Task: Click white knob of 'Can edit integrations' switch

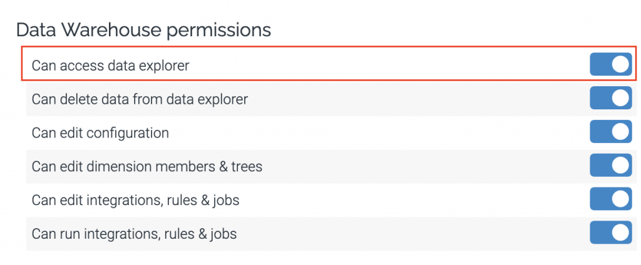Action: tap(620, 199)
